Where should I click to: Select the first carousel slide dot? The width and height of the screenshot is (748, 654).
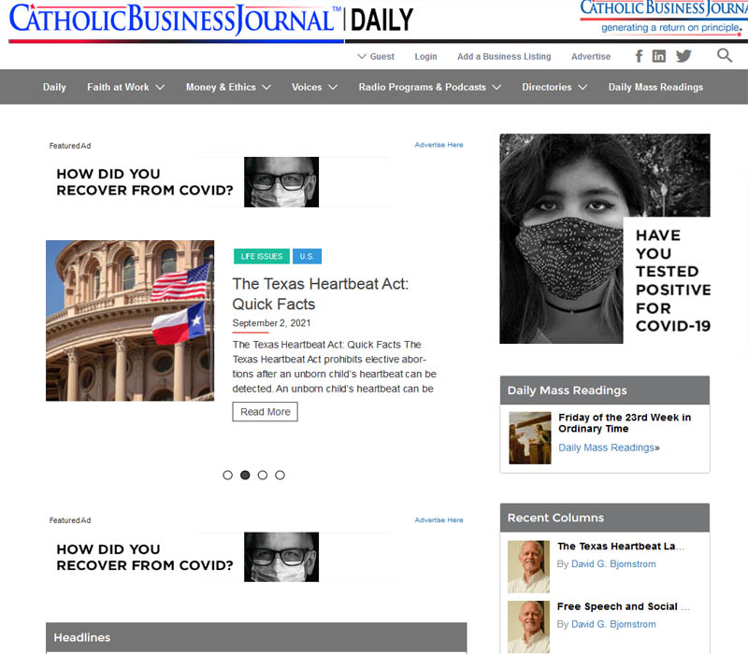[227, 475]
